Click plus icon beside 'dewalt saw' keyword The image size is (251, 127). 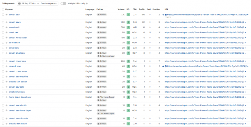click(7, 15)
